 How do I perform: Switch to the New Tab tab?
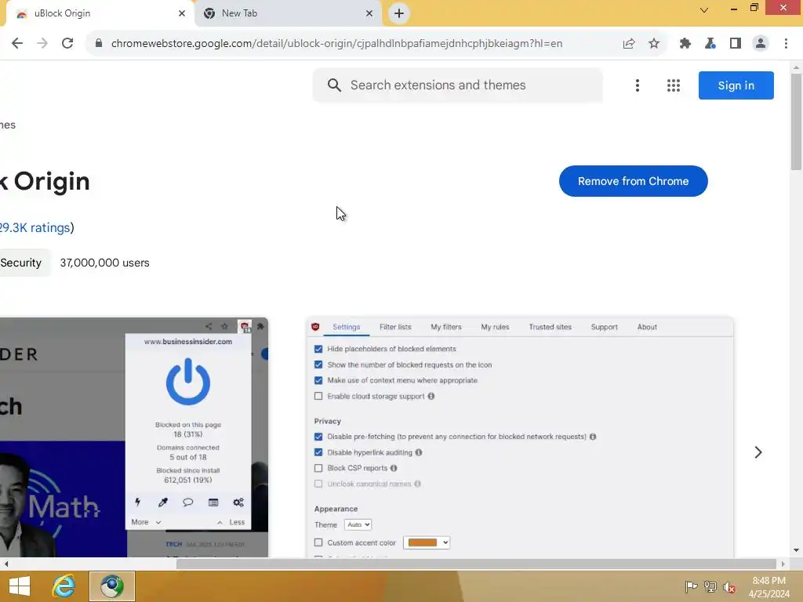click(x=288, y=13)
